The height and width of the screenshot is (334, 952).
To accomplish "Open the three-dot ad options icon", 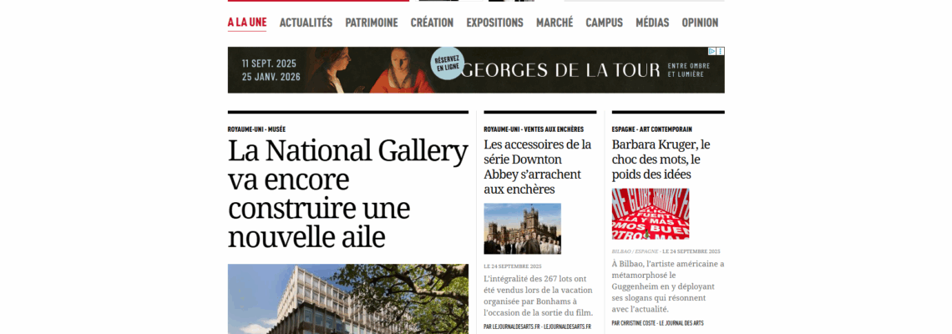I will coord(721,51).
